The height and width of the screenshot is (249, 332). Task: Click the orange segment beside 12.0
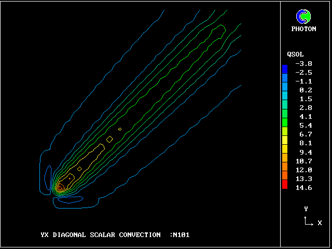pyautogui.click(x=285, y=170)
